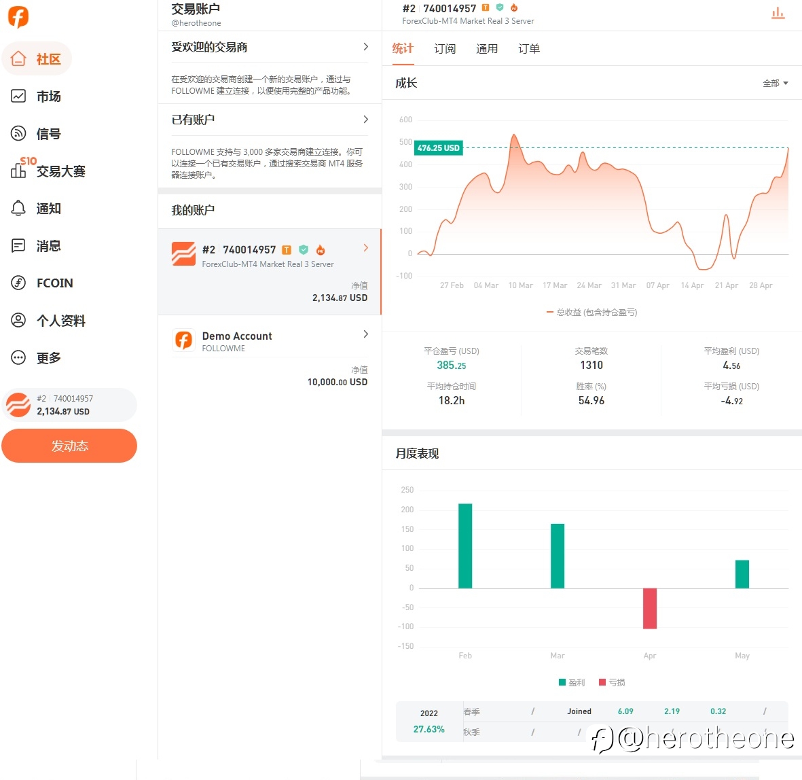Click the green shield badge in account list
802x780 pixels.
(x=304, y=250)
